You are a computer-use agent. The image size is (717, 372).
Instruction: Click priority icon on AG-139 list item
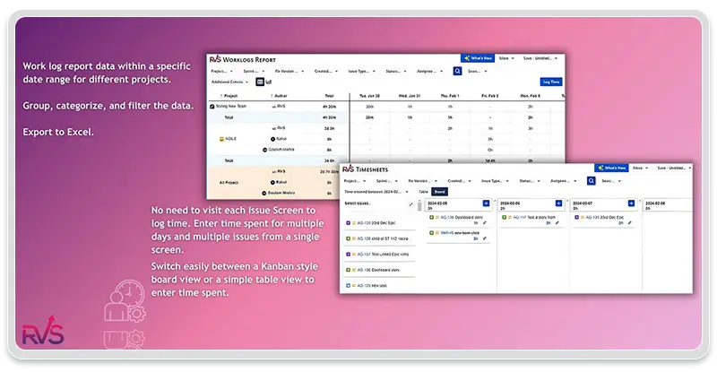click(354, 223)
